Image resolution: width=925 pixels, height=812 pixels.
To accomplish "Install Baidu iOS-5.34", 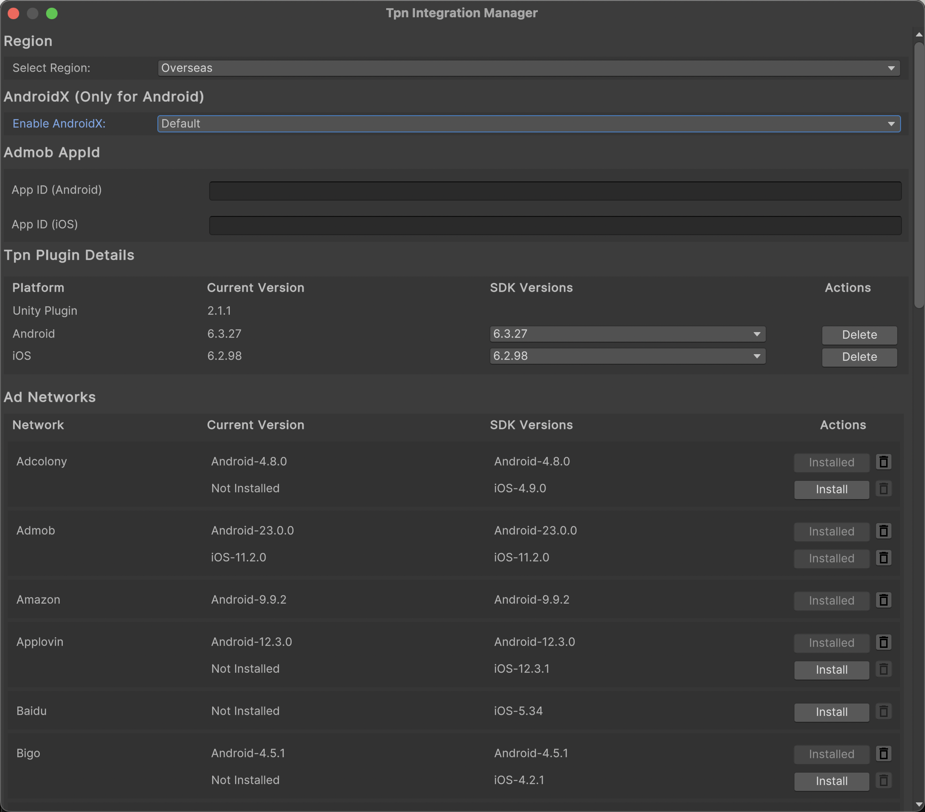I will coord(831,712).
